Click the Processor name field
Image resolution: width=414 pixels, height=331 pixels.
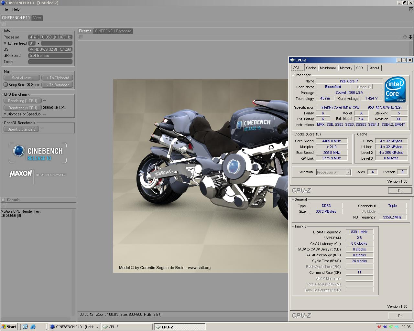[50, 37]
